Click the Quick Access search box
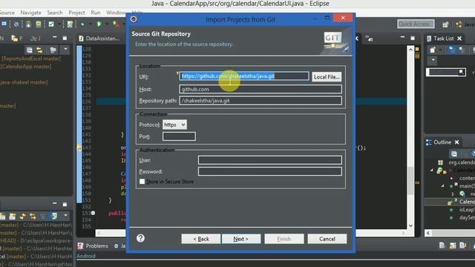The width and height of the screenshot is (475, 267). [x=416, y=24]
